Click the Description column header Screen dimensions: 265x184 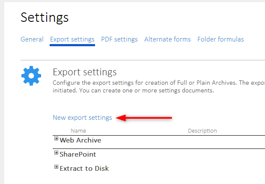(202, 131)
